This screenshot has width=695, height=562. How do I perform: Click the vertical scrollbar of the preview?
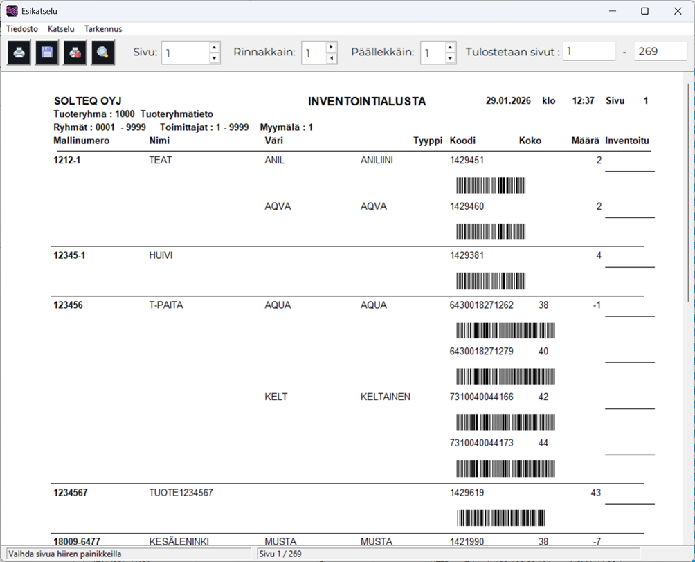tap(689, 208)
